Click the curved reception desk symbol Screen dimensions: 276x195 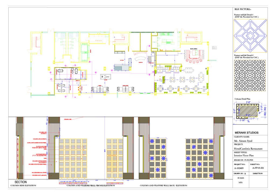pyautogui.click(x=139, y=59)
